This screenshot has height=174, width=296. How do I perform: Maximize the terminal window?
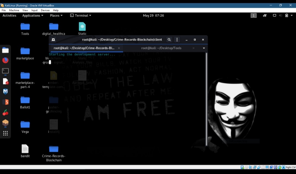tap(195, 40)
